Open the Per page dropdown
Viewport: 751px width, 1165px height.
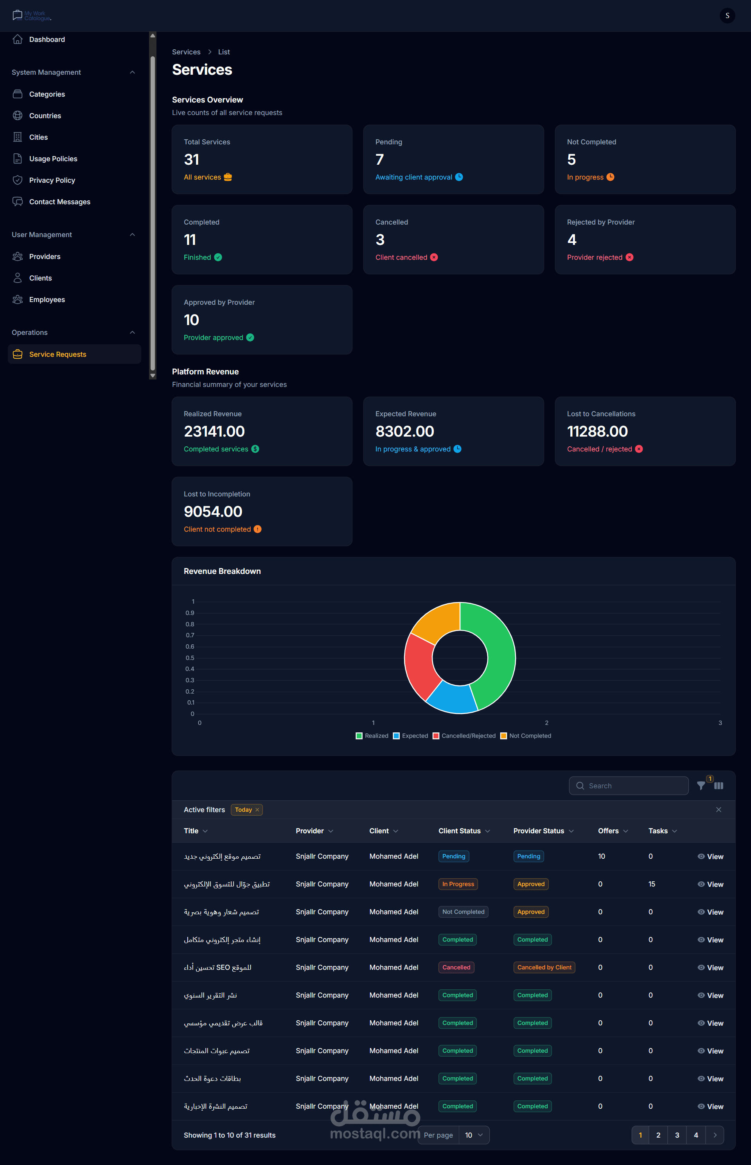(x=474, y=1135)
